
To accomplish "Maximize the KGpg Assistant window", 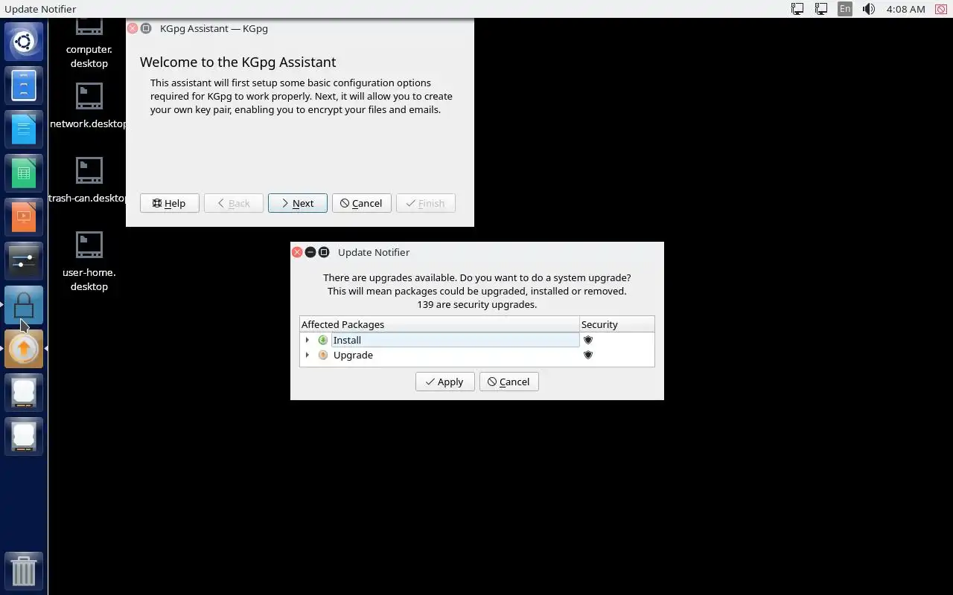I will (x=146, y=28).
